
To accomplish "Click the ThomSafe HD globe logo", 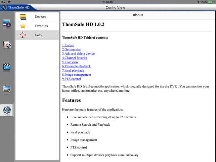I will [x=4, y=7].
